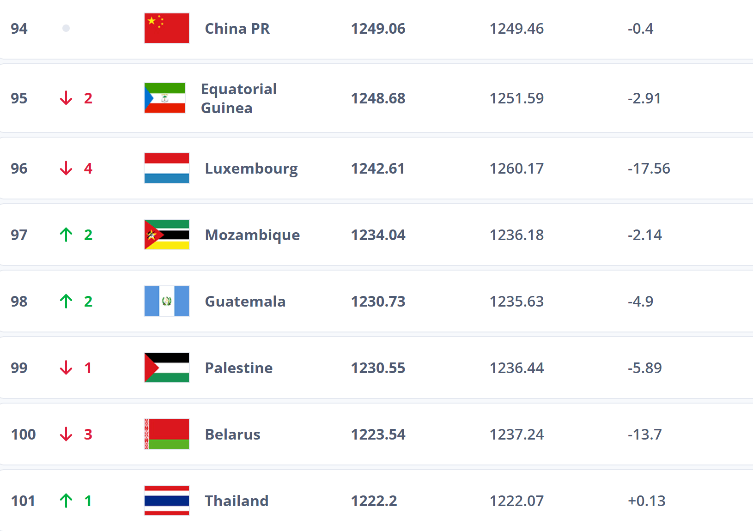Click the Equatorial Guinea flag
The image size is (753, 531).
[165, 98]
